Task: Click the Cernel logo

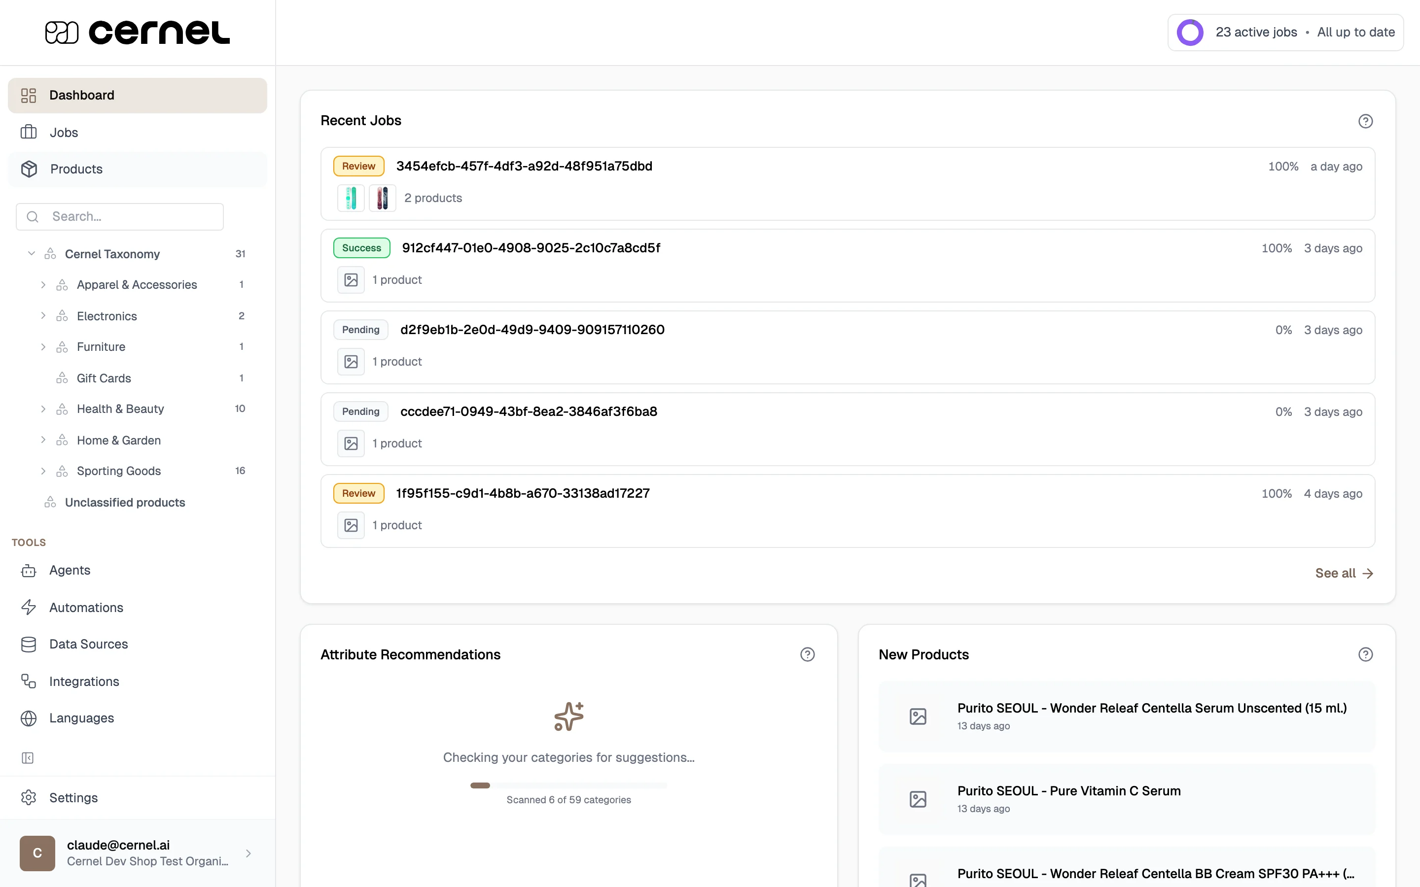Action: click(137, 32)
